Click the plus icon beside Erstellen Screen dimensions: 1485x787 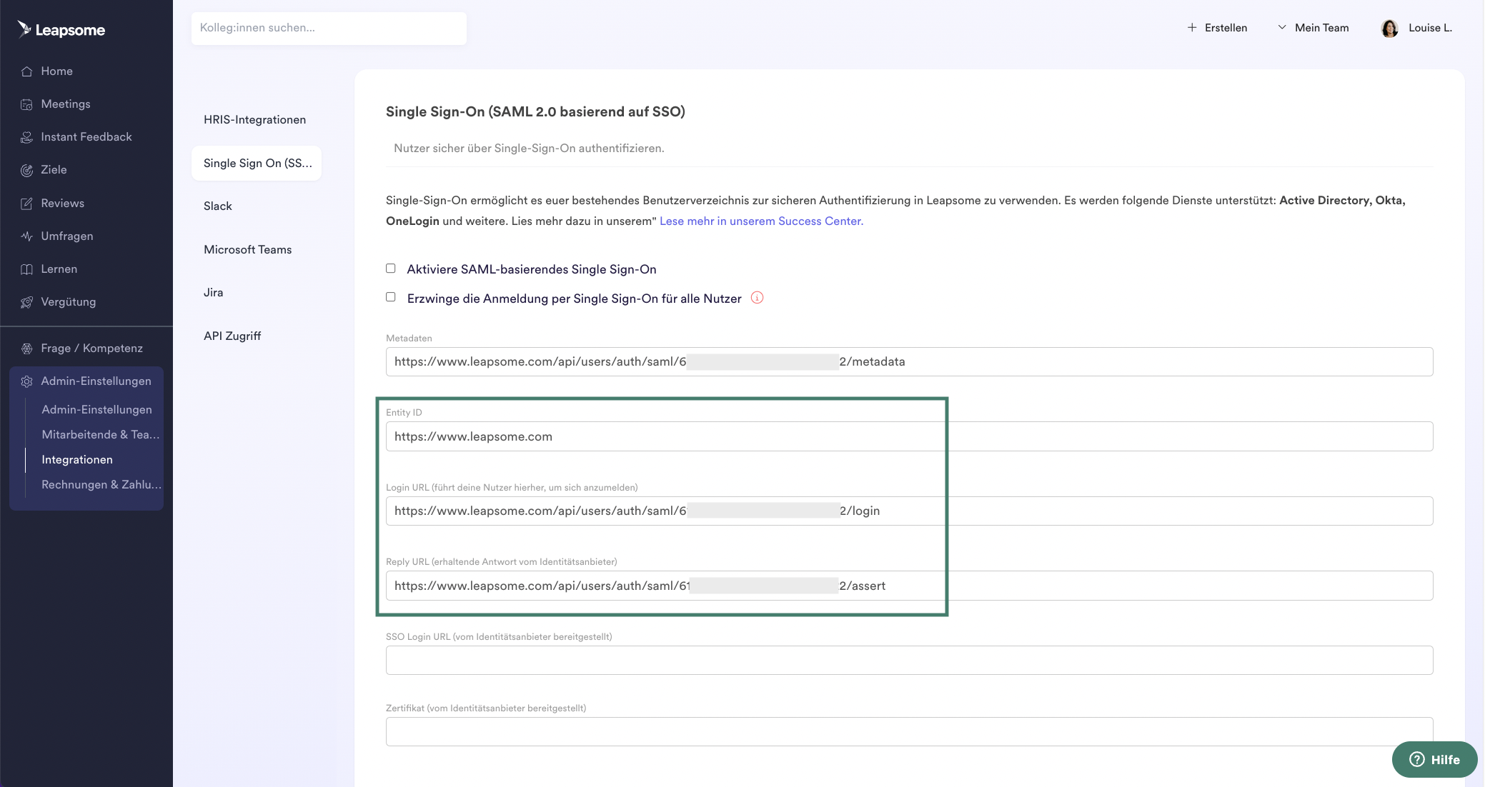[x=1192, y=28]
